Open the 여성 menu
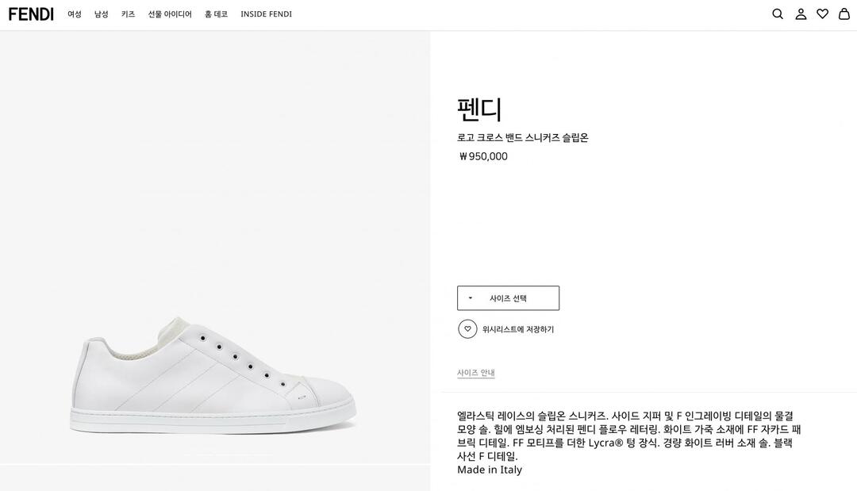Image resolution: width=857 pixels, height=491 pixels. coord(75,14)
